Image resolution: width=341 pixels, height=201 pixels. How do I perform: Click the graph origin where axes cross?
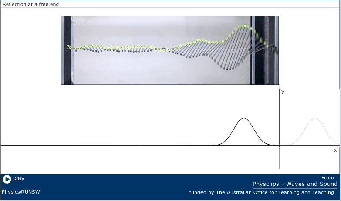279,146
